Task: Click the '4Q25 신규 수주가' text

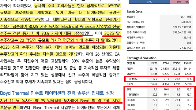Action: (x=17, y=47)
